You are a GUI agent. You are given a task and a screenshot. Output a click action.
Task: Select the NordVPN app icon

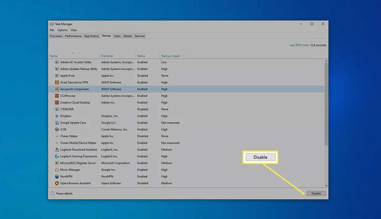pos(57,177)
